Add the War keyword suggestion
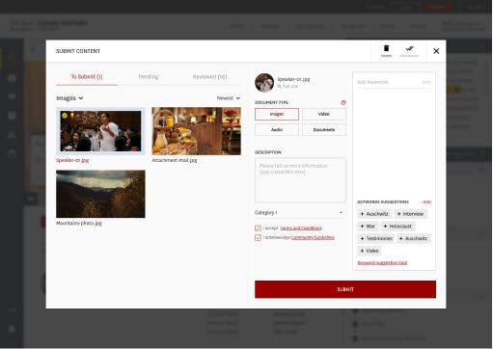Screen dimensions: 493x349 click(368, 227)
